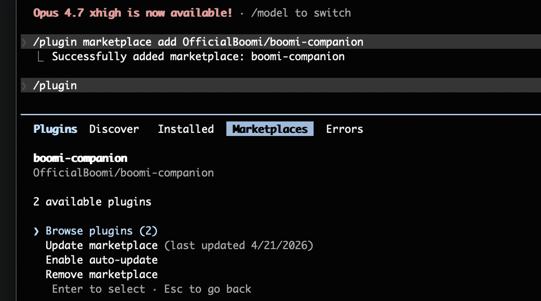
Task: Select Browse plugins (2) option
Action: (101, 230)
